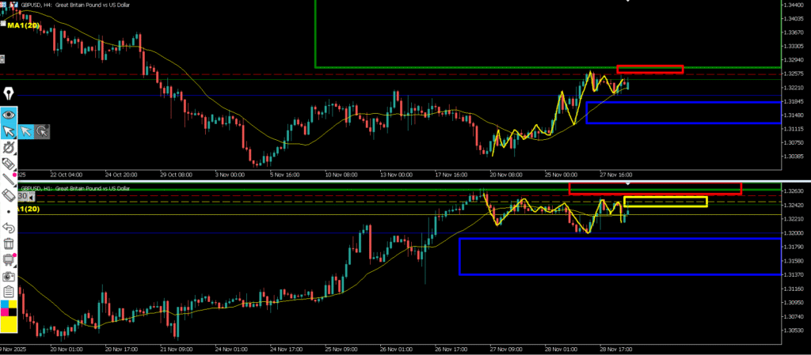This screenshot has width=811, height=355.
Task: Click the pen nib logo icon
Action: coord(9,94)
